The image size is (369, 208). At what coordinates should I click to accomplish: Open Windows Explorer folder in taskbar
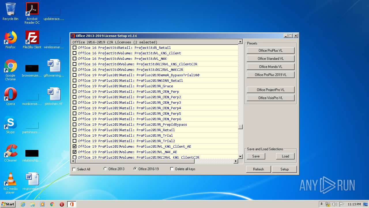click(33, 204)
